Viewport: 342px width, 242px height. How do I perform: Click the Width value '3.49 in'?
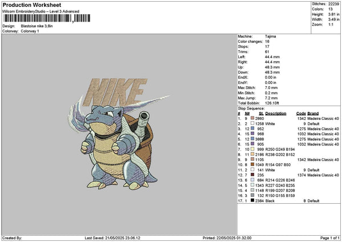click(333, 19)
